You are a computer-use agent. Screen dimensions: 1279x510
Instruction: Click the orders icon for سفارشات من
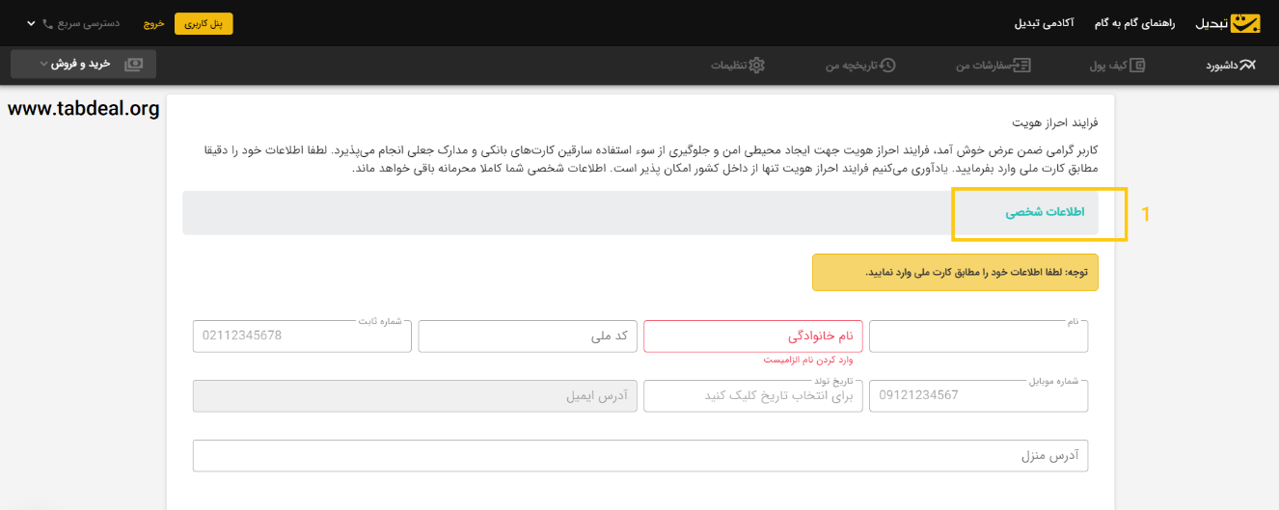1021,65
